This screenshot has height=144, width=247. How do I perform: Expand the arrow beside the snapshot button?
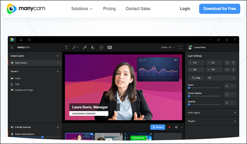182,127
